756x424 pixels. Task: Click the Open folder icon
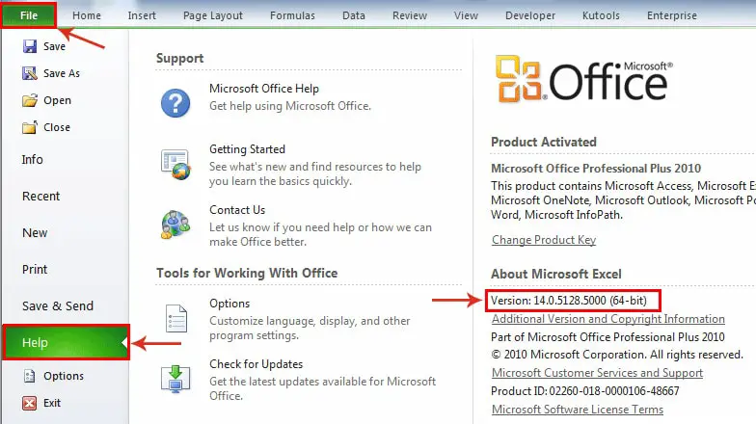(29, 100)
